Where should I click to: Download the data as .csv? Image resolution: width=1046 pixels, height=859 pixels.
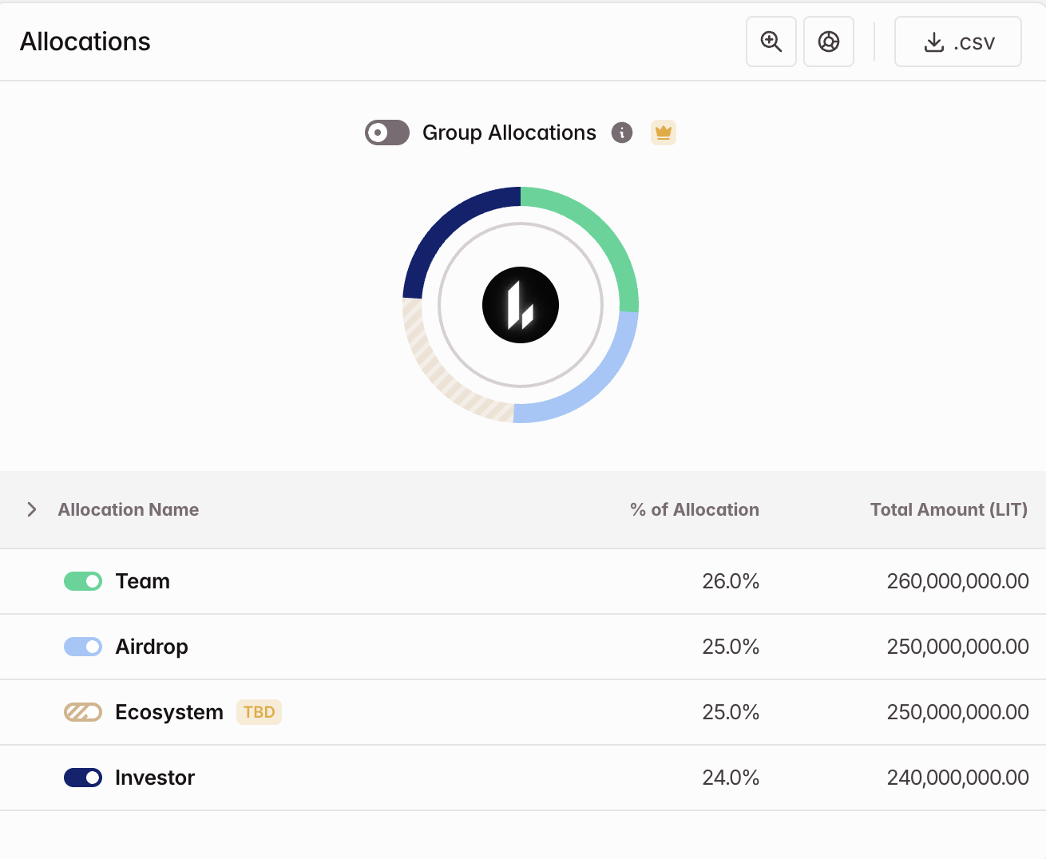point(957,42)
